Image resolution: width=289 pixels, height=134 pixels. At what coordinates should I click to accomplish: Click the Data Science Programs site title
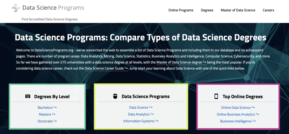(53, 8)
